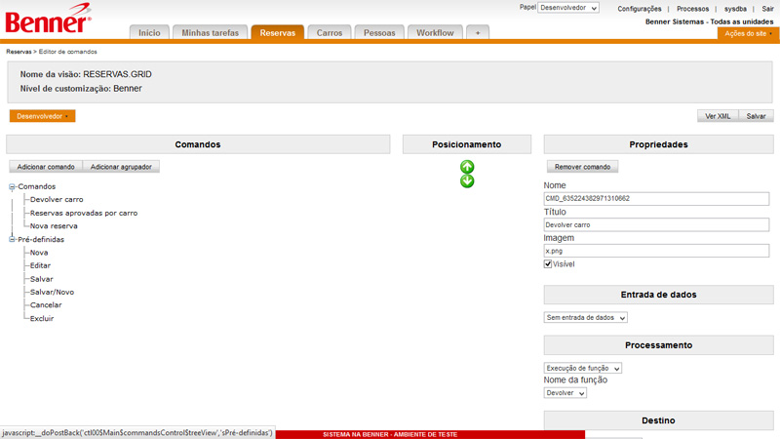Viewport: 780px width, 439px height.
Task: Click the Título input field
Action: [656, 224]
